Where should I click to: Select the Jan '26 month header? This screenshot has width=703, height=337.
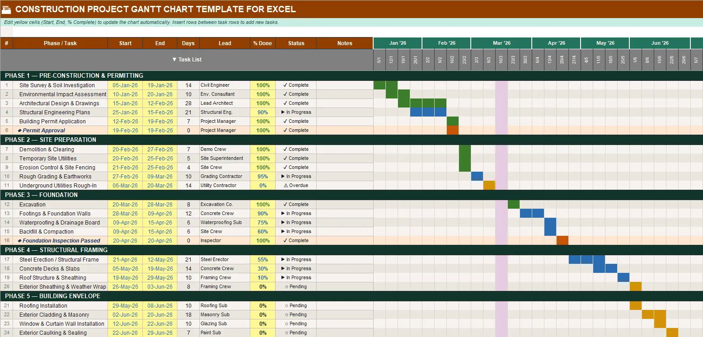[x=397, y=43]
